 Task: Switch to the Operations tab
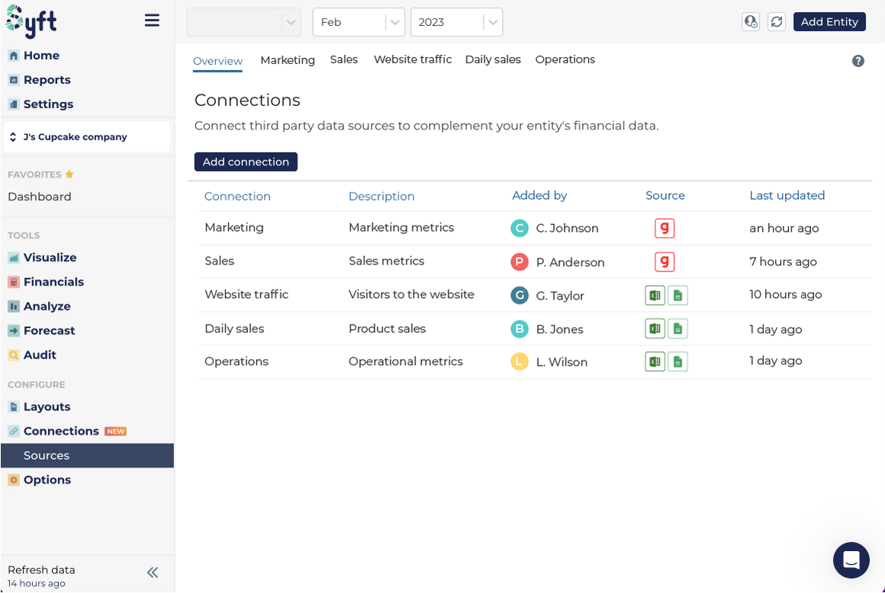(565, 59)
